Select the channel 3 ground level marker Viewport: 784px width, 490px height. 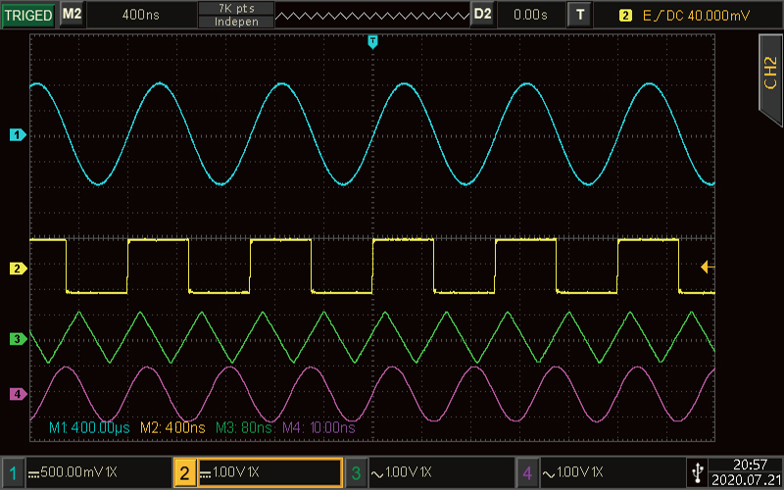(x=18, y=339)
